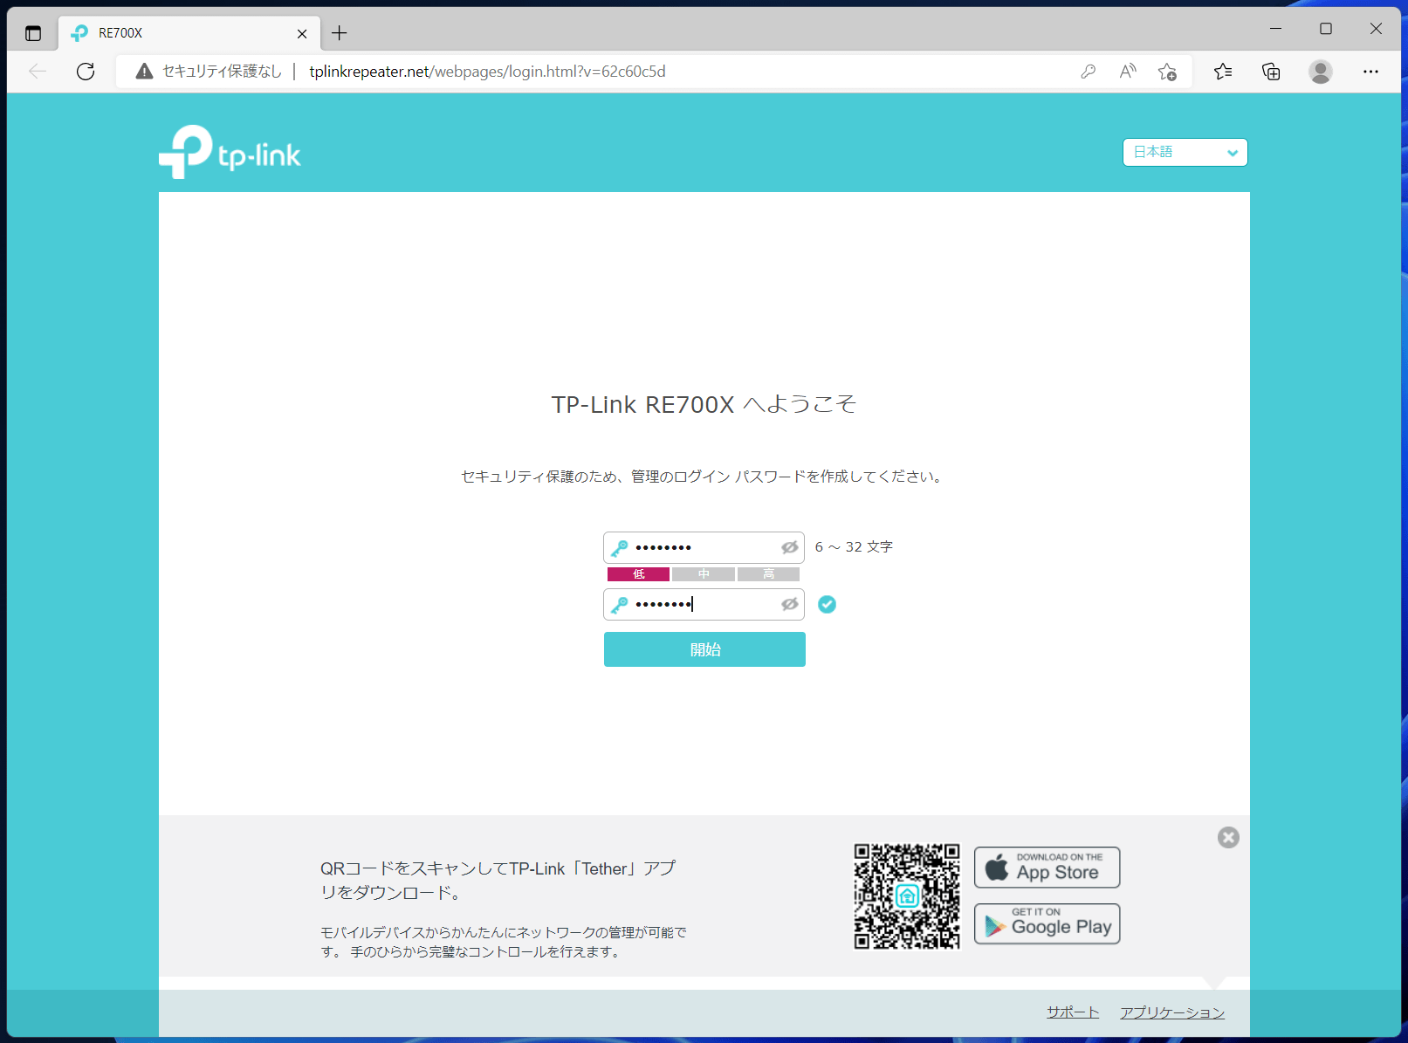Go back to the previous page
Image resolution: width=1408 pixels, height=1043 pixels.
point(38,72)
